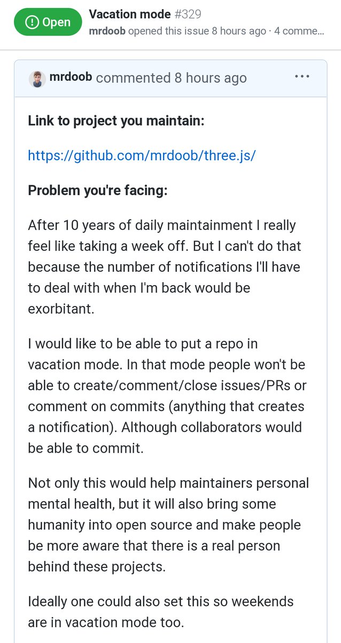
Task: Click the mrdoob author name under the issue title
Action: click(107, 31)
